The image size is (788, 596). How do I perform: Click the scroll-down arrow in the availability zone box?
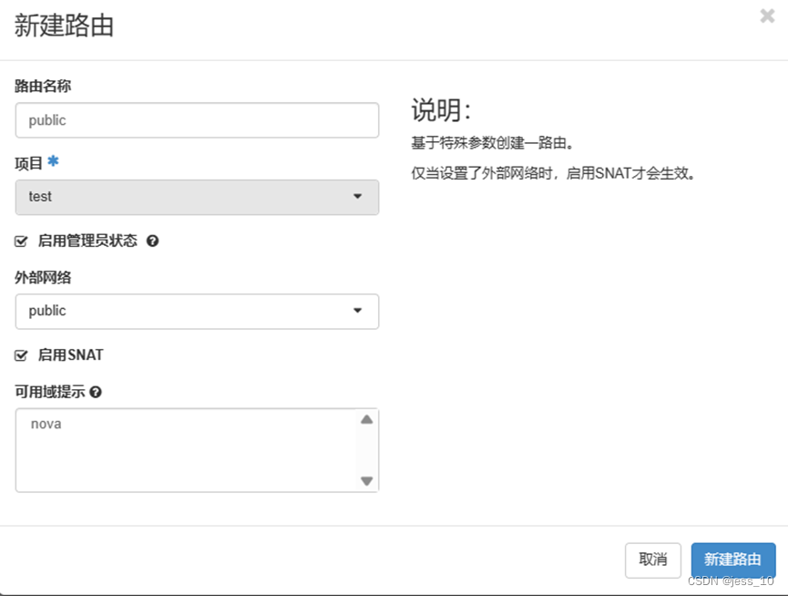point(366,480)
